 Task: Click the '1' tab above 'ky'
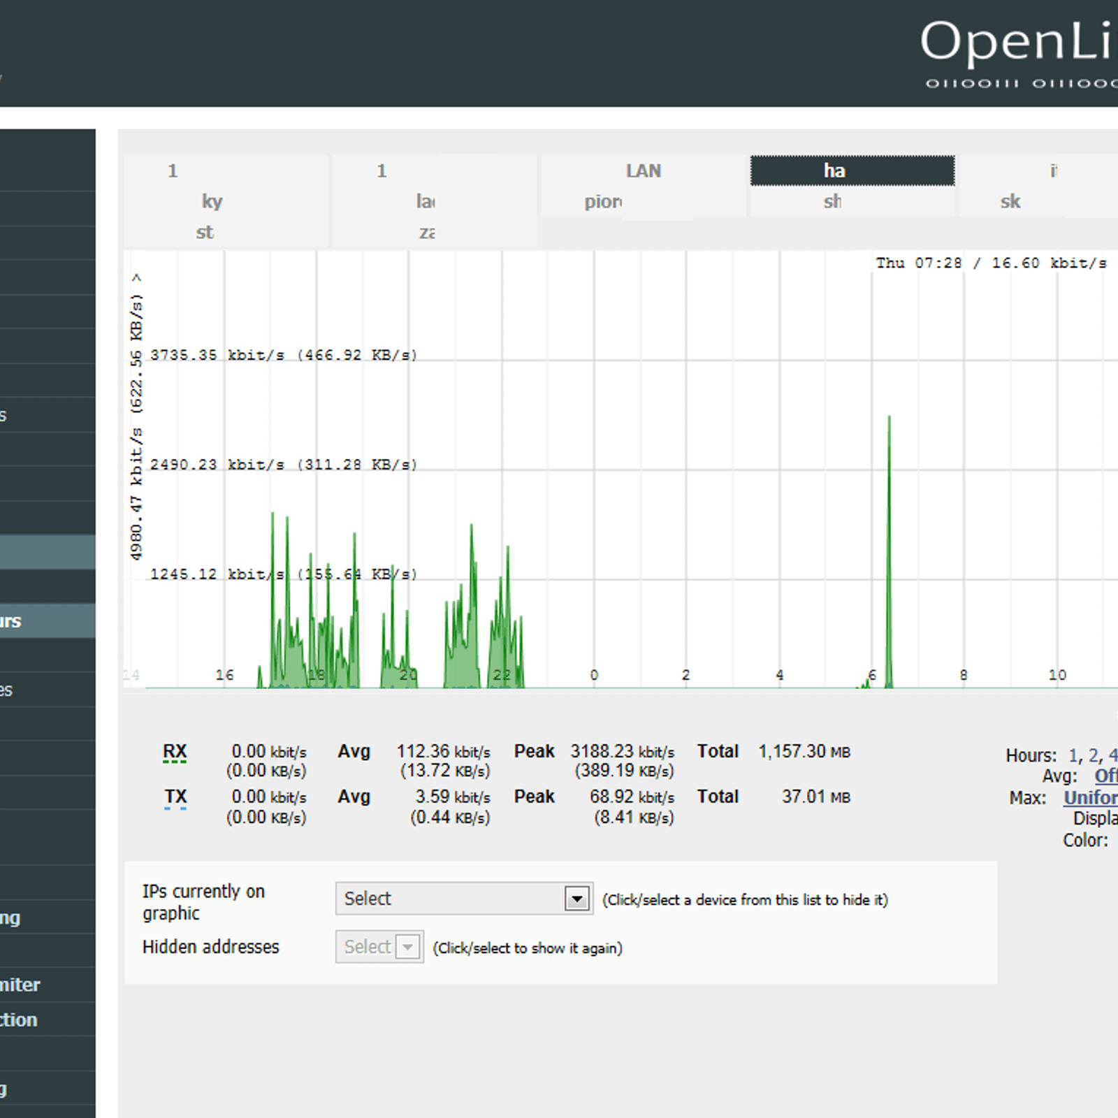[x=226, y=170]
